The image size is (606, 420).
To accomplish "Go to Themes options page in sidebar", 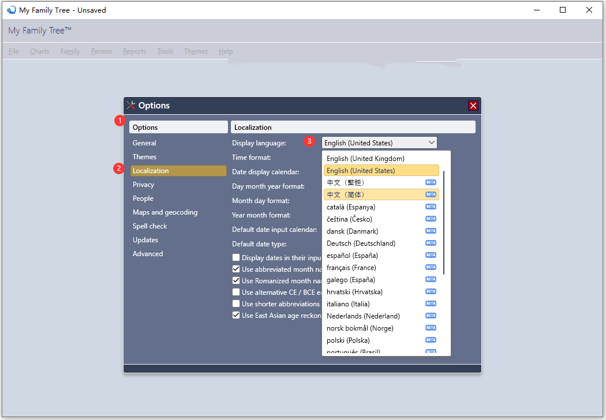I will [x=178, y=157].
